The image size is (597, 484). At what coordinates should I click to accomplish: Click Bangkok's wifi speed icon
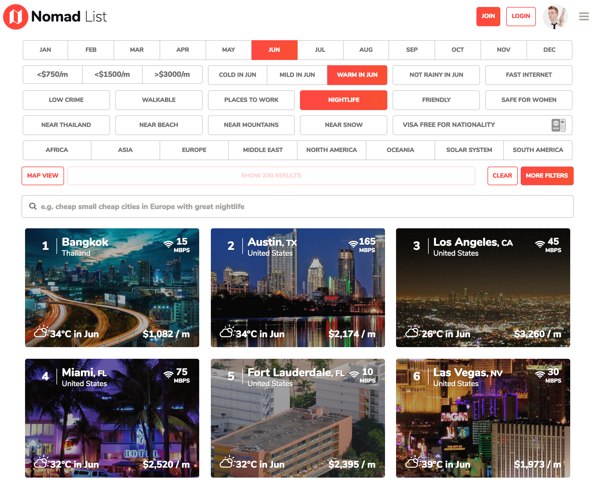(x=168, y=244)
